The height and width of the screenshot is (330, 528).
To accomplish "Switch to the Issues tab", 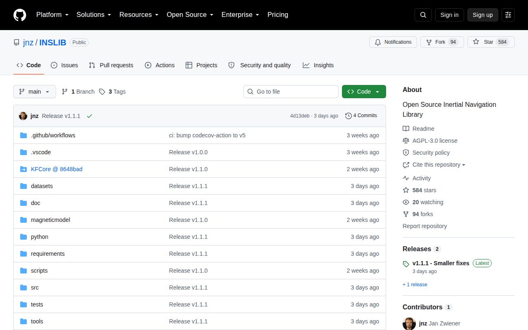I will (64, 65).
